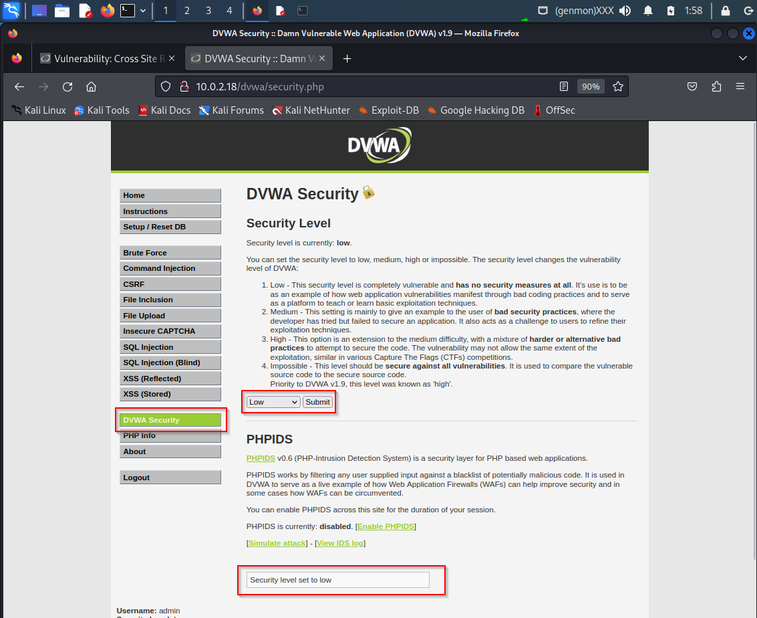Click the 1:58 clock in the panel

click(x=694, y=11)
